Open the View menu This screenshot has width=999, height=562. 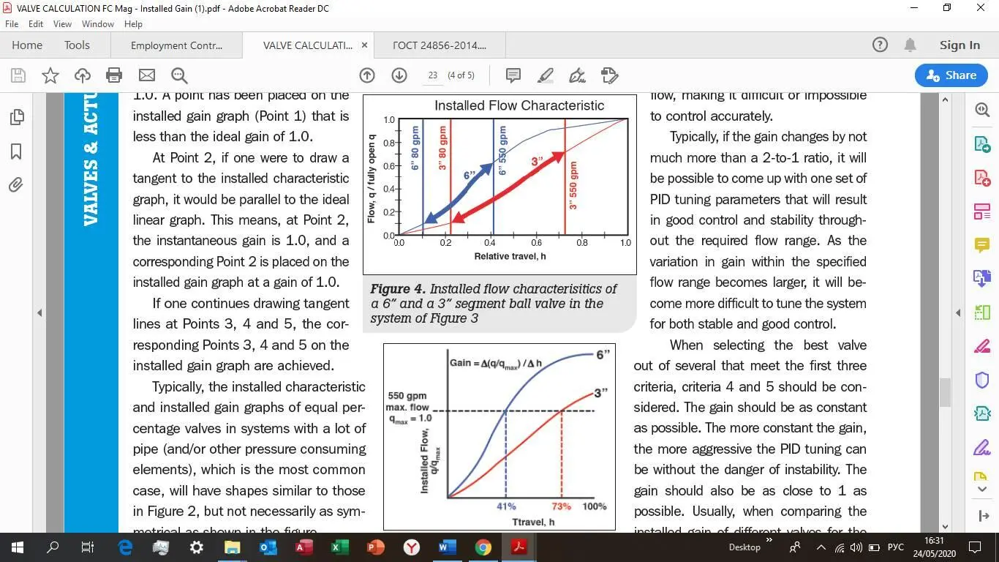62,24
